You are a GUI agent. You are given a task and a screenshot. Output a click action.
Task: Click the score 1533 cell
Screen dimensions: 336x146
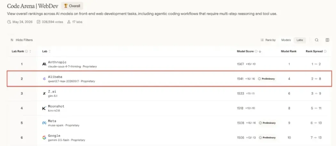coord(240,93)
